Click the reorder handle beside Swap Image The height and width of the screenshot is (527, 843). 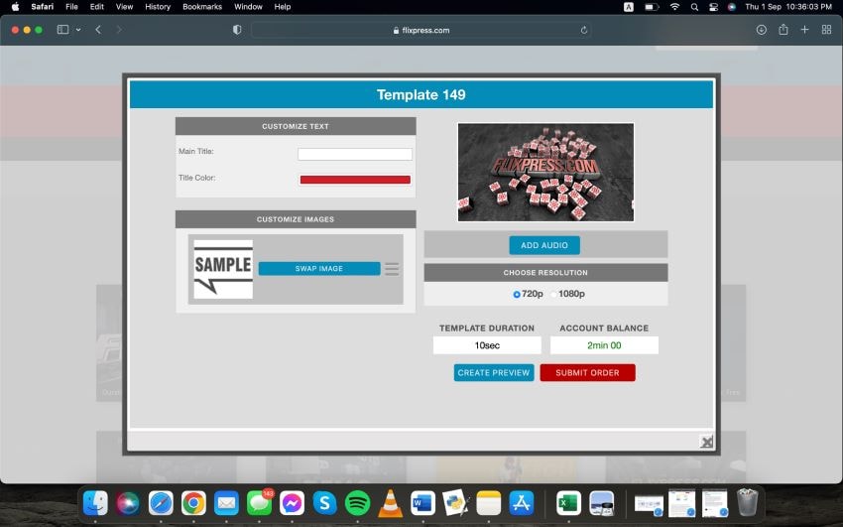click(392, 269)
